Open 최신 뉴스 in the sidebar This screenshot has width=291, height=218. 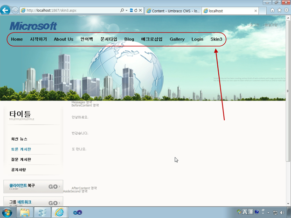click(x=19, y=139)
